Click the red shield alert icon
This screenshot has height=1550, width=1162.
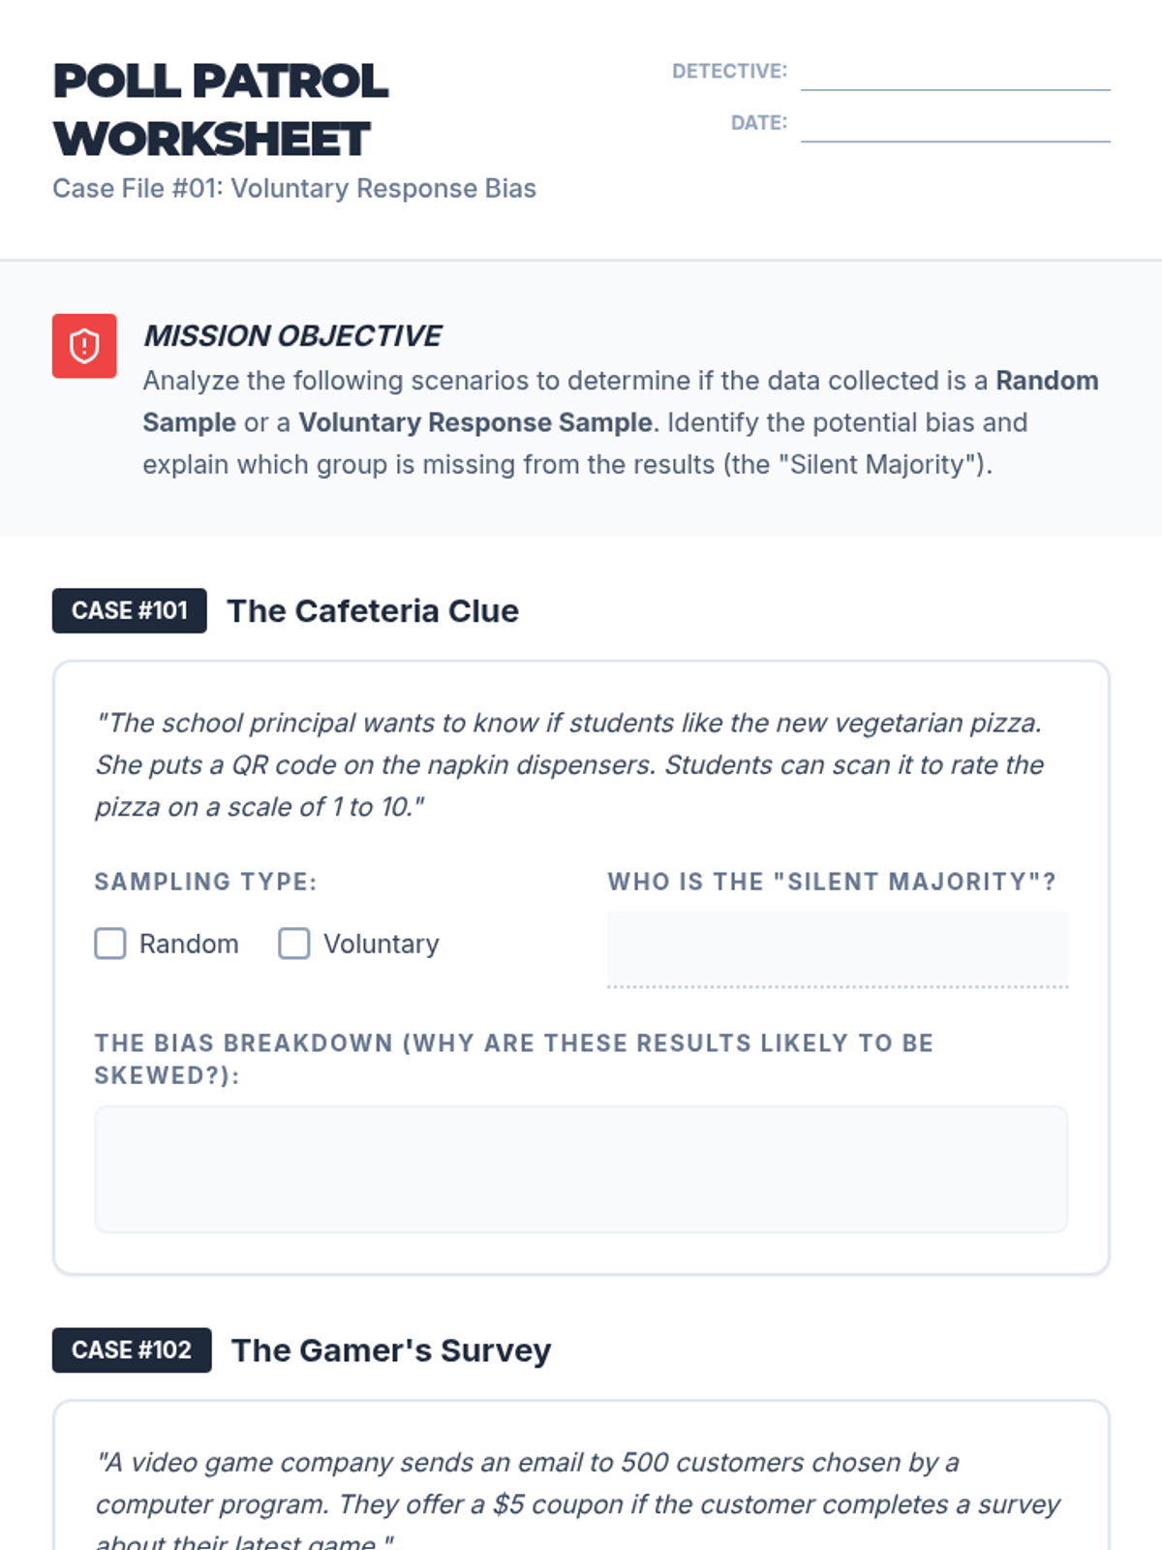click(x=84, y=346)
